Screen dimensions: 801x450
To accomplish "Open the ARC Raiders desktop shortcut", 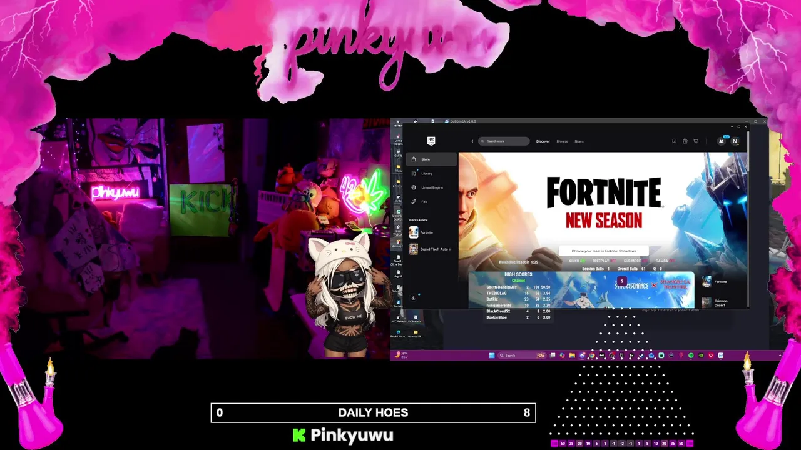I will click(x=398, y=316).
